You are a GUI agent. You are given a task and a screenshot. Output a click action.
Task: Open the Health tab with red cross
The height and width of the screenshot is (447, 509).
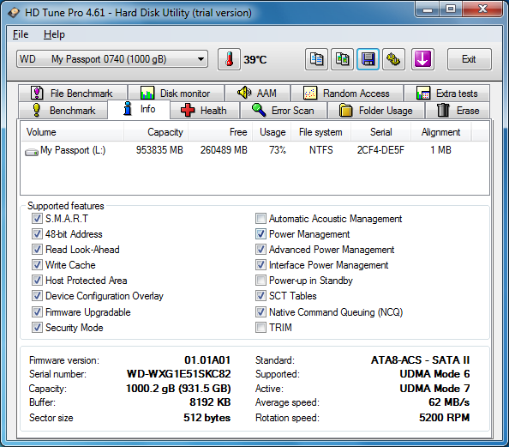pyautogui.click(x=205, y=111)
